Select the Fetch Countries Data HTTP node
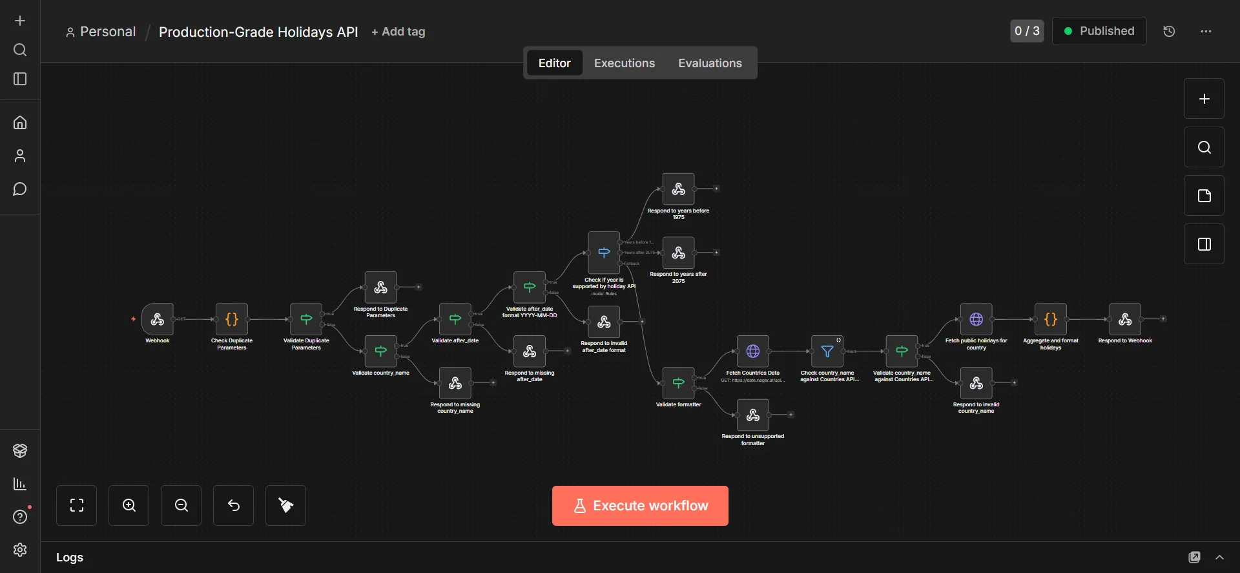The height and width of the screenshot is (573, 1240). click(753, 351)
